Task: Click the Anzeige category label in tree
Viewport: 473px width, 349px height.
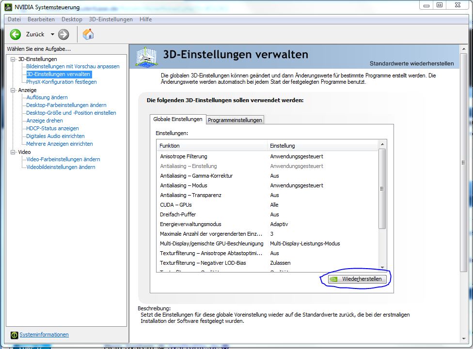Action: click(27, 90)
